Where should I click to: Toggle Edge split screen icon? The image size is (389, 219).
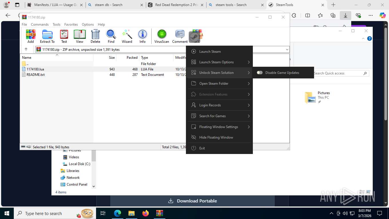click(307, 15)
